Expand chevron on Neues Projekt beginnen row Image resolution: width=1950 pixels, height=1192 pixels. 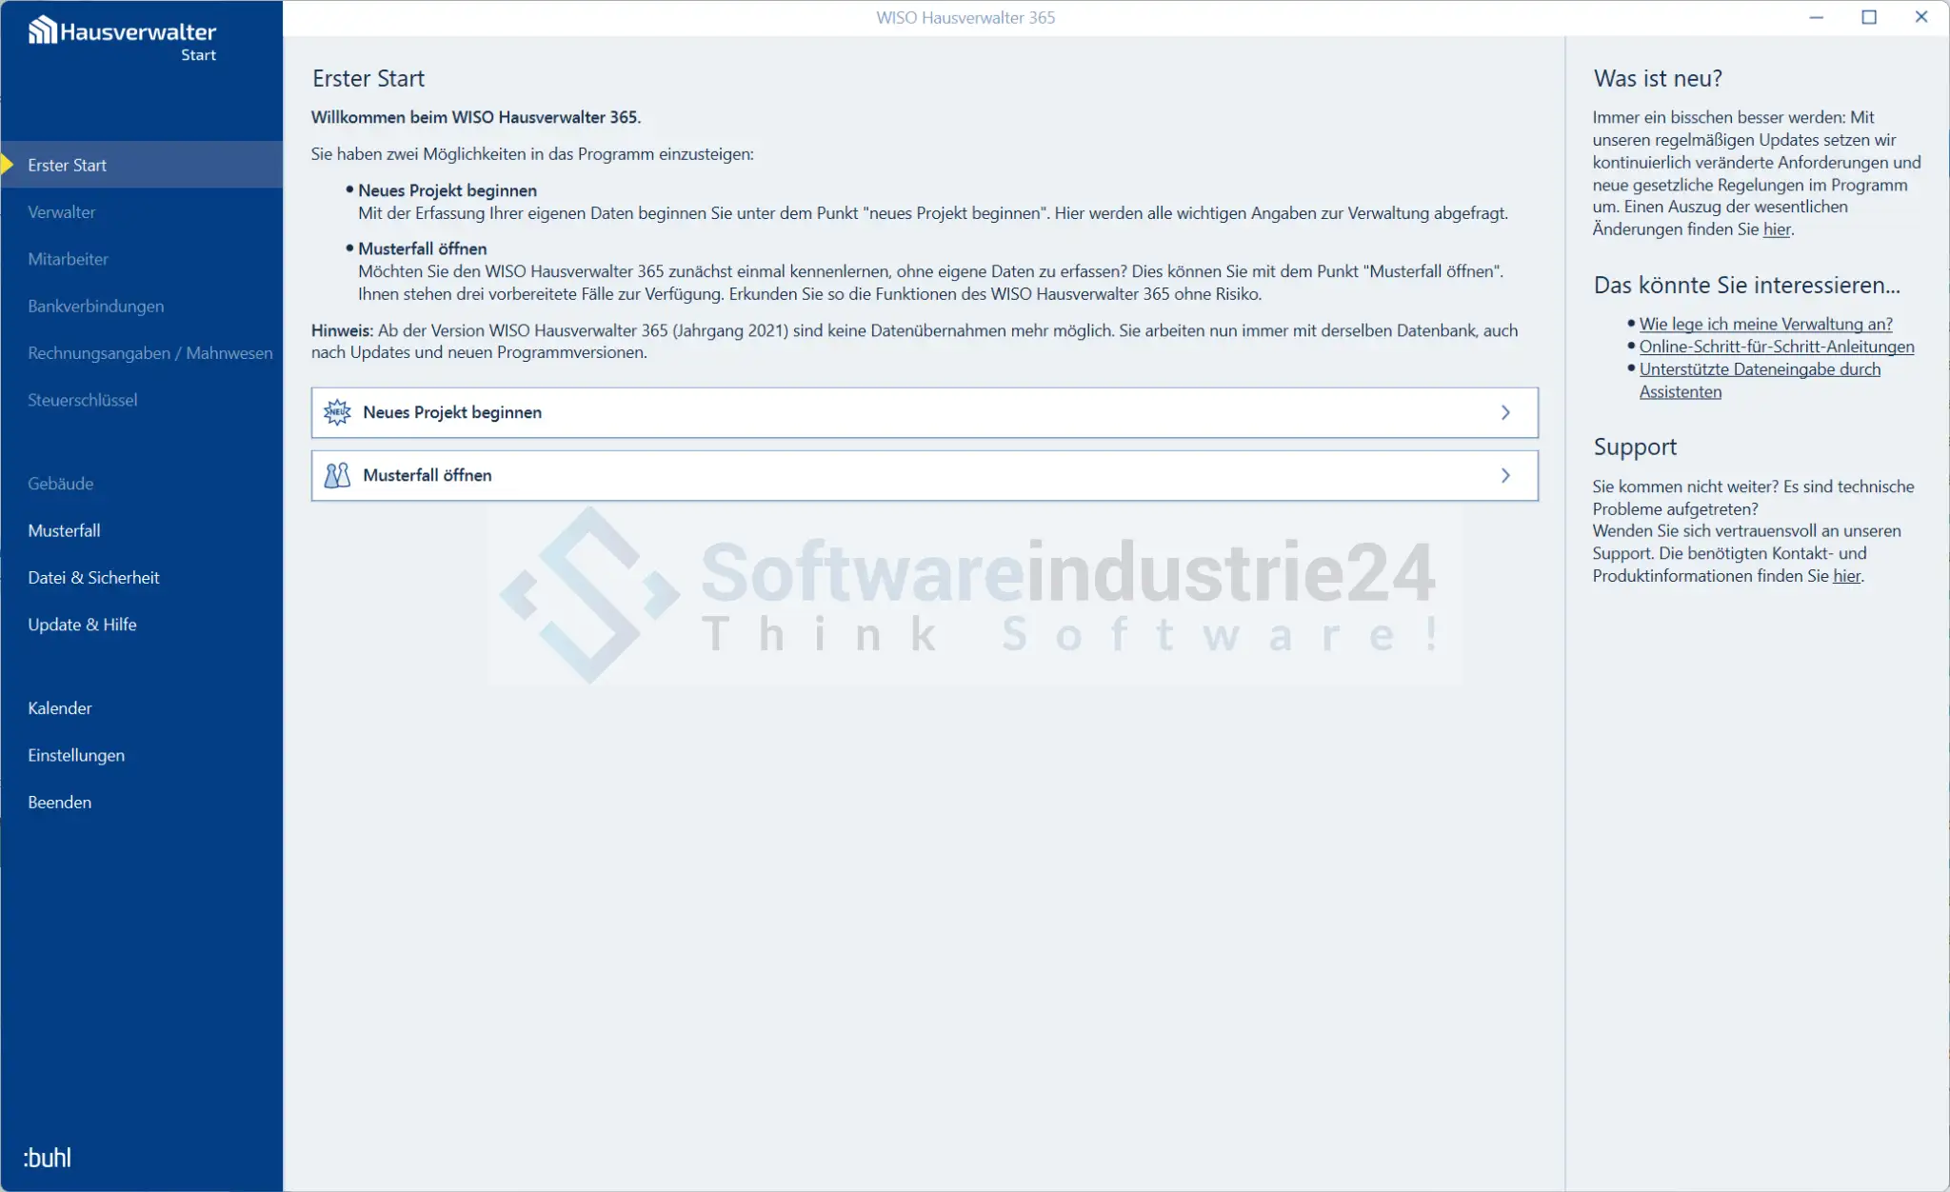(x=1505, y=412)
